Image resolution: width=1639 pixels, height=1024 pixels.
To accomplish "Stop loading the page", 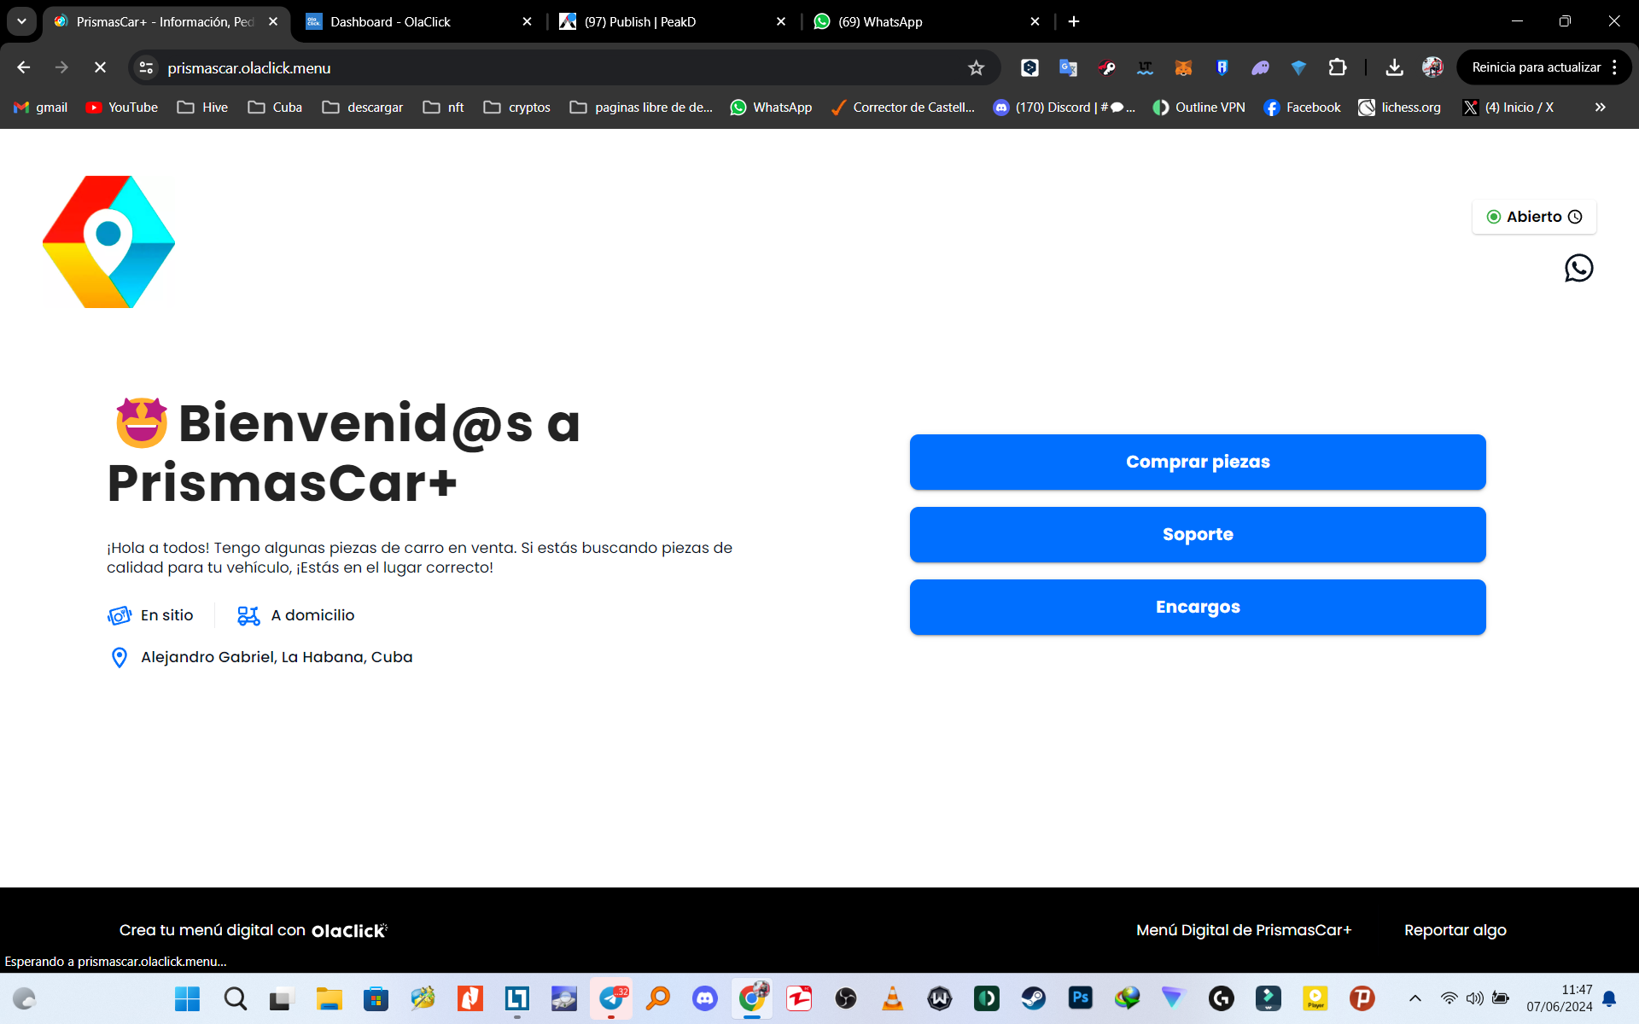I will [x=100, y=67].
